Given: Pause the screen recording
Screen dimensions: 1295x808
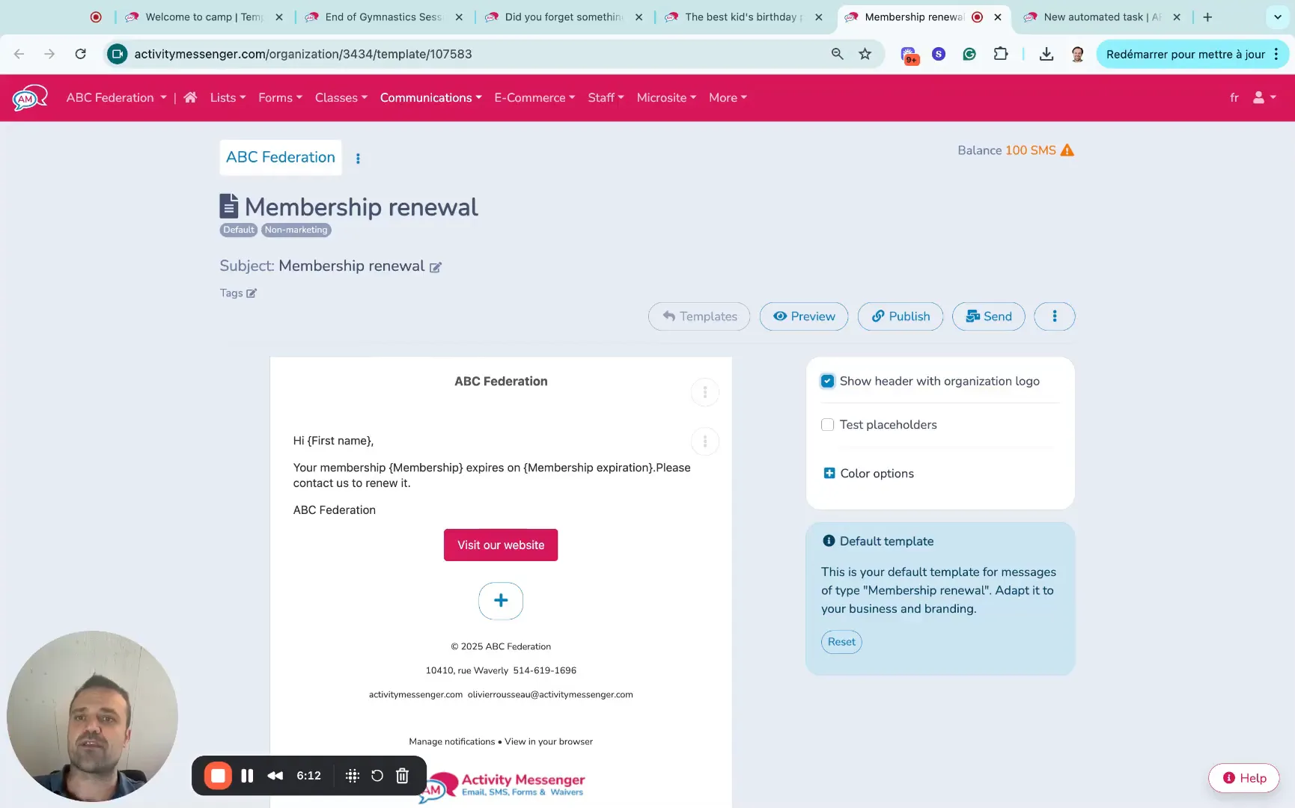Looking at the screenshot, I should point(247,776).
